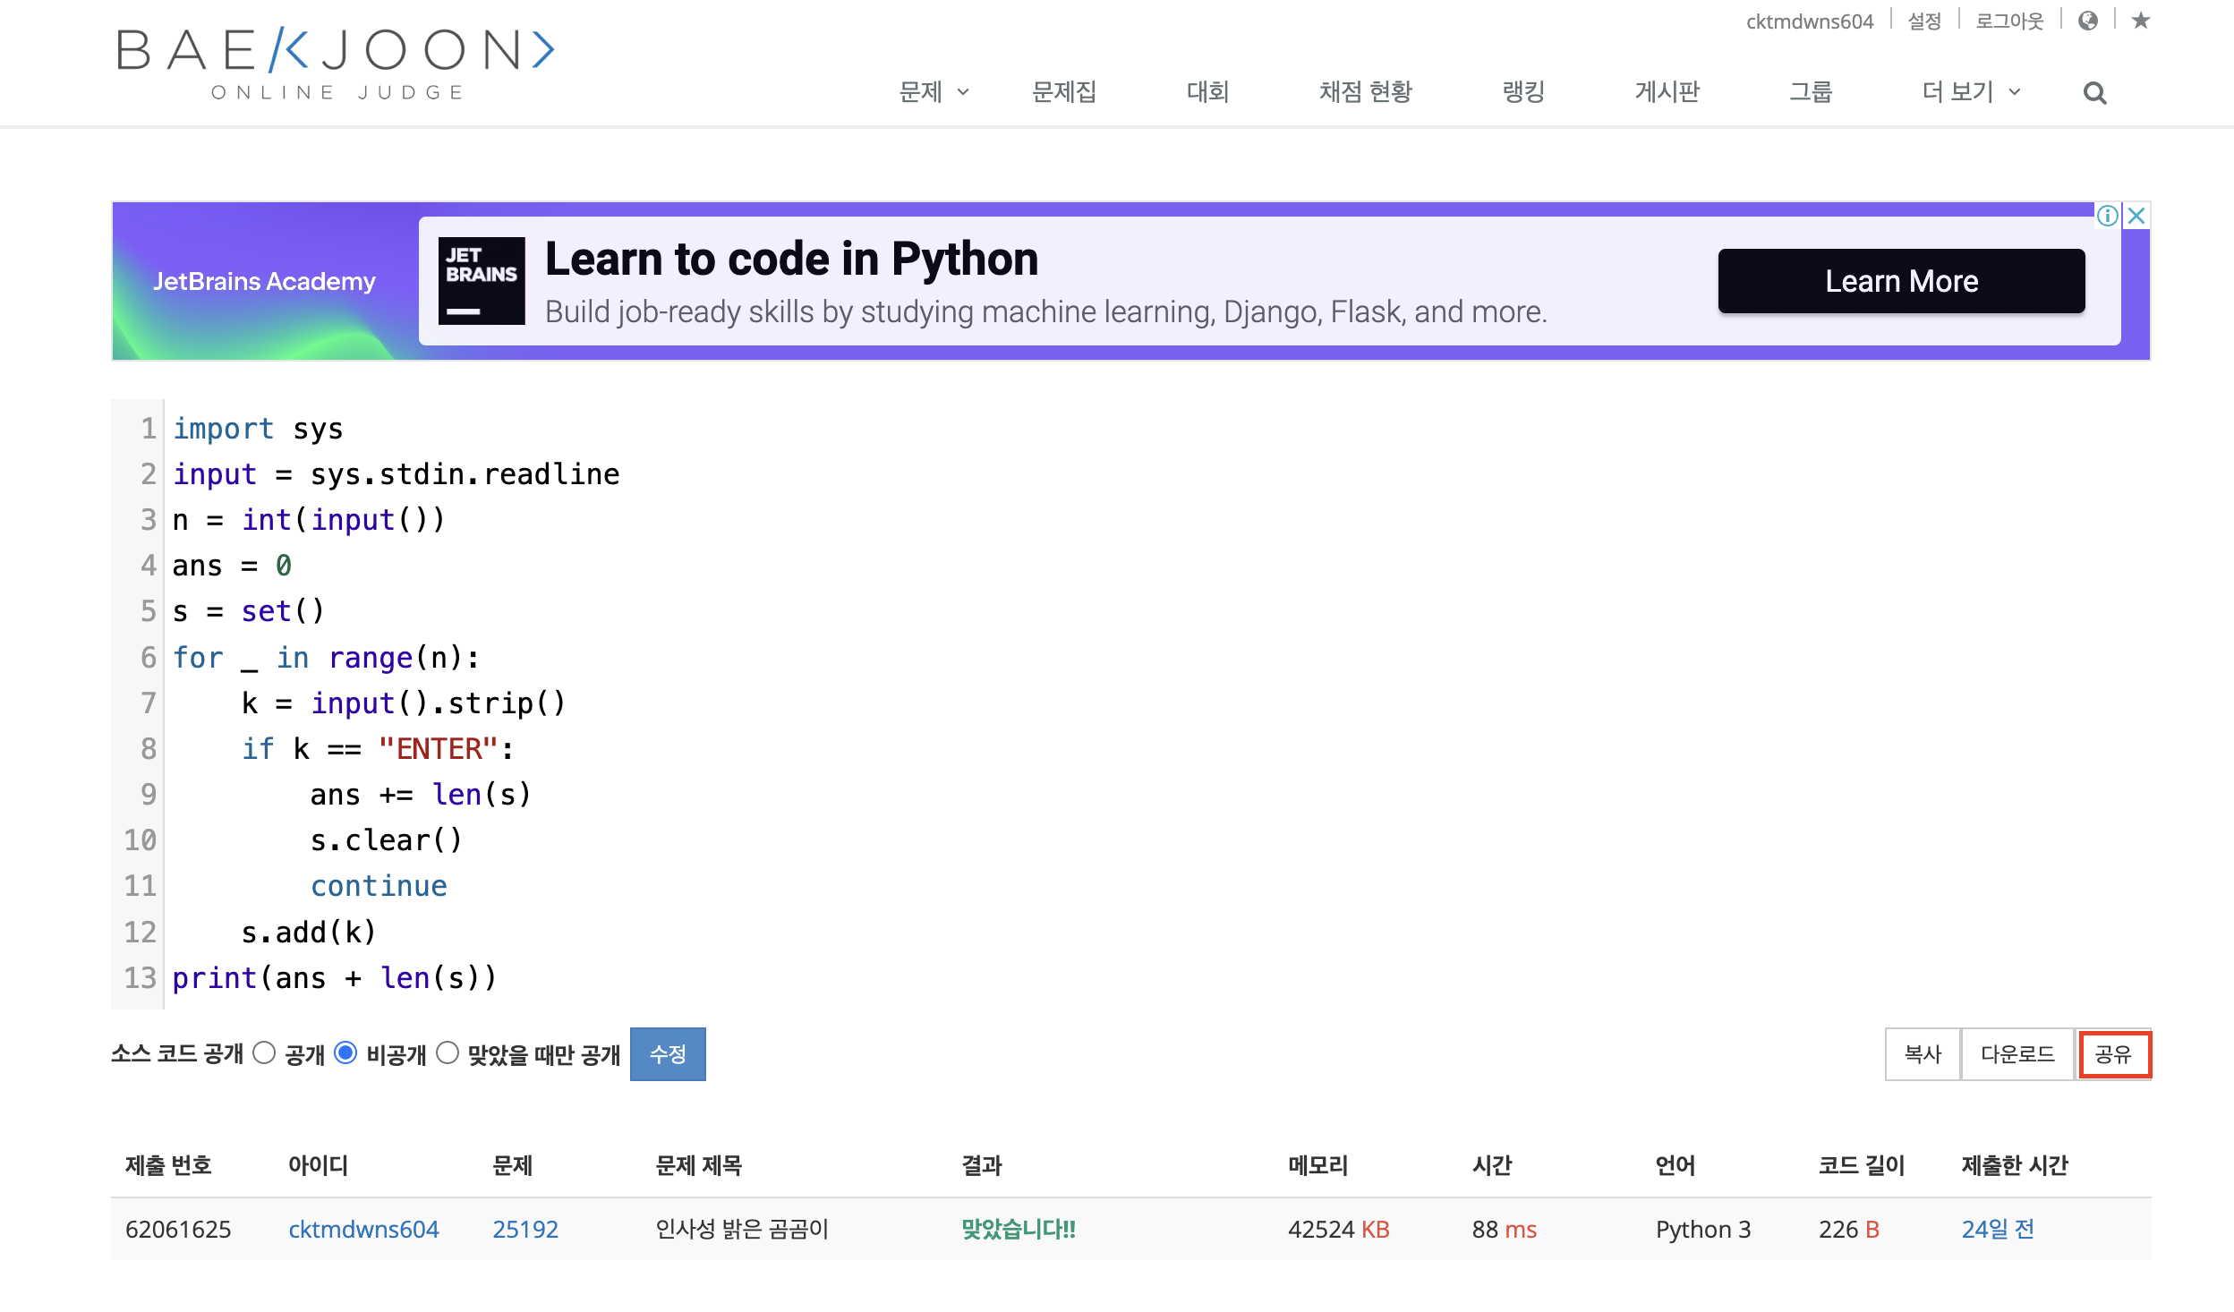Open the search magnifier icon
The height and width of the screenshot is (1312, 2234).
pyautogui.click(x=2093, y=92)
